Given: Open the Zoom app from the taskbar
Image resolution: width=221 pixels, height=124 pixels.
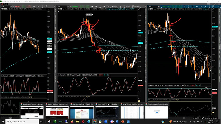Looking at the screenshot, I should tap(106, 122).
